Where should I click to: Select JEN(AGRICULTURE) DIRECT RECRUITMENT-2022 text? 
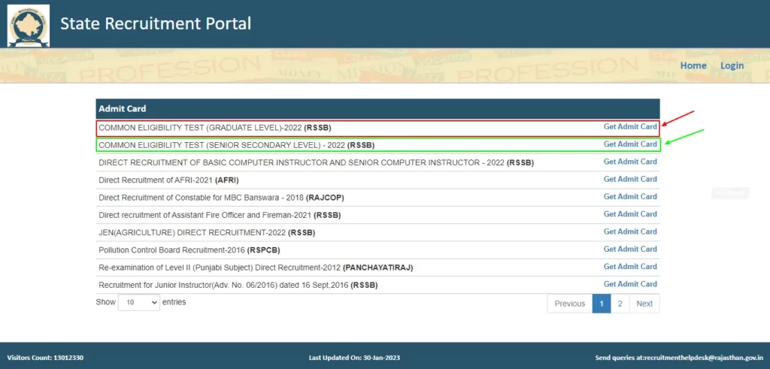(207, 232)
